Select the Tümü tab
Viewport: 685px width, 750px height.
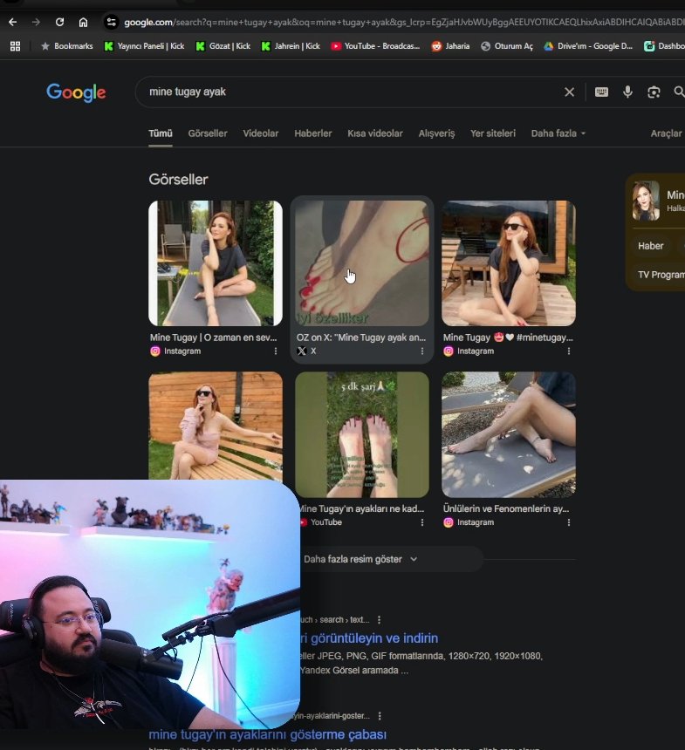click(161, 133)
